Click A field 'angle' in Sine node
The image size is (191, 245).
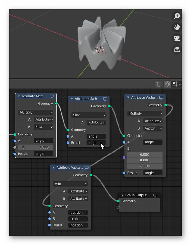coord(97,136)
